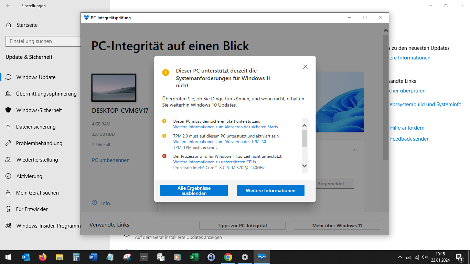Focus the Einstellung suchen search field
Viewport: 470px width, 264px height.
(43, 41)
